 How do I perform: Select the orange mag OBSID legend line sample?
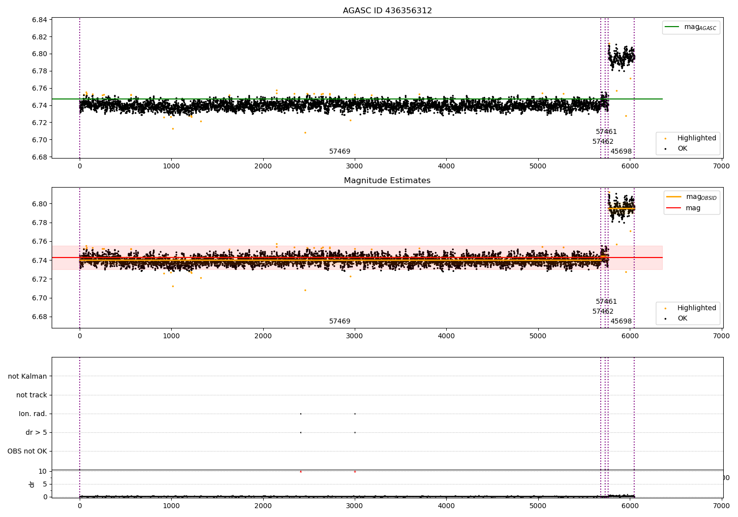[x=674, y=197]
